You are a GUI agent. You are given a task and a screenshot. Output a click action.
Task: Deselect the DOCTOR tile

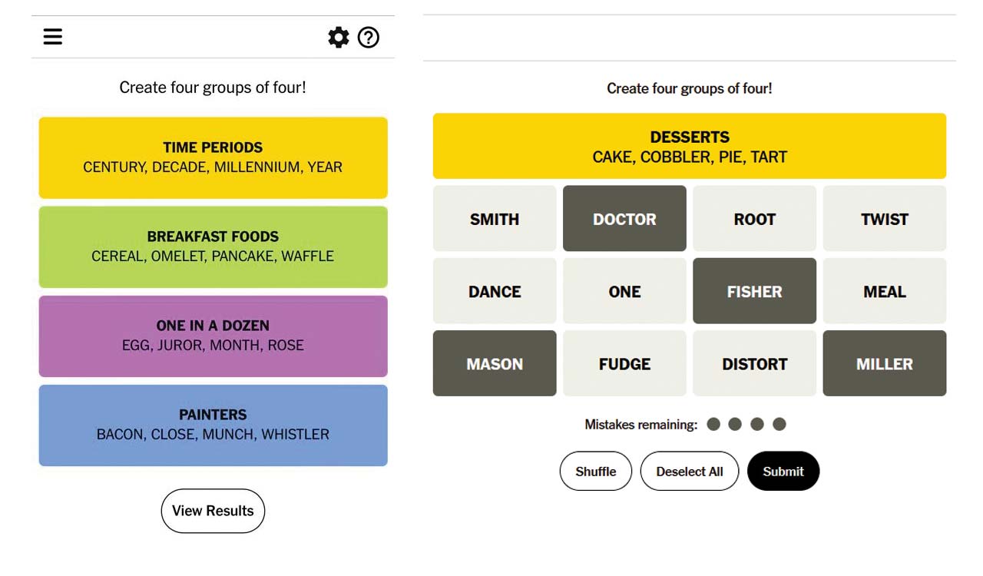coord(624,219)
